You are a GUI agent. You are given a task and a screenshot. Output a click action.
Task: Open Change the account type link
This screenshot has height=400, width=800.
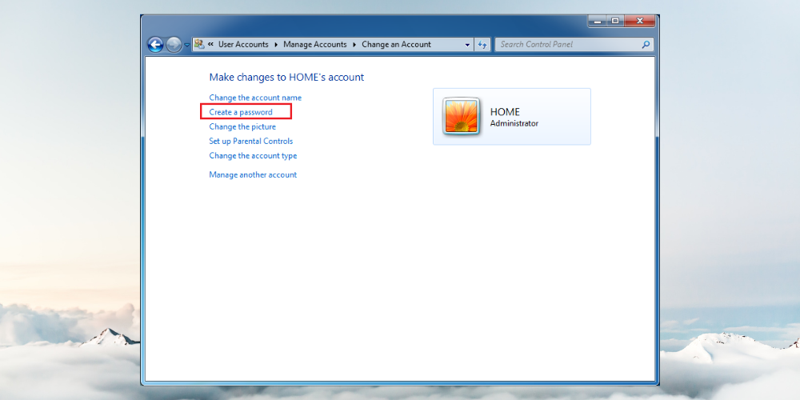pyautogui.click(x=253, y=156)
